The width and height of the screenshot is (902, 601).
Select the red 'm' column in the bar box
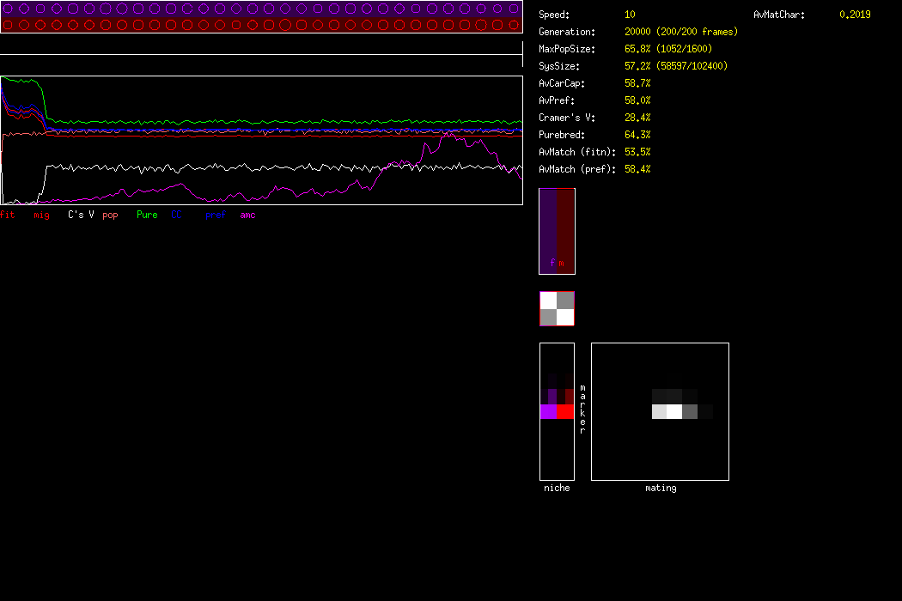click(565, 230)
